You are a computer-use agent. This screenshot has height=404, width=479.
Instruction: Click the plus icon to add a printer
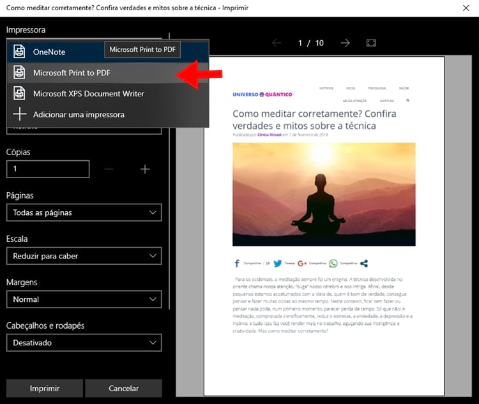pyautogui.click(x=20, y=114)
